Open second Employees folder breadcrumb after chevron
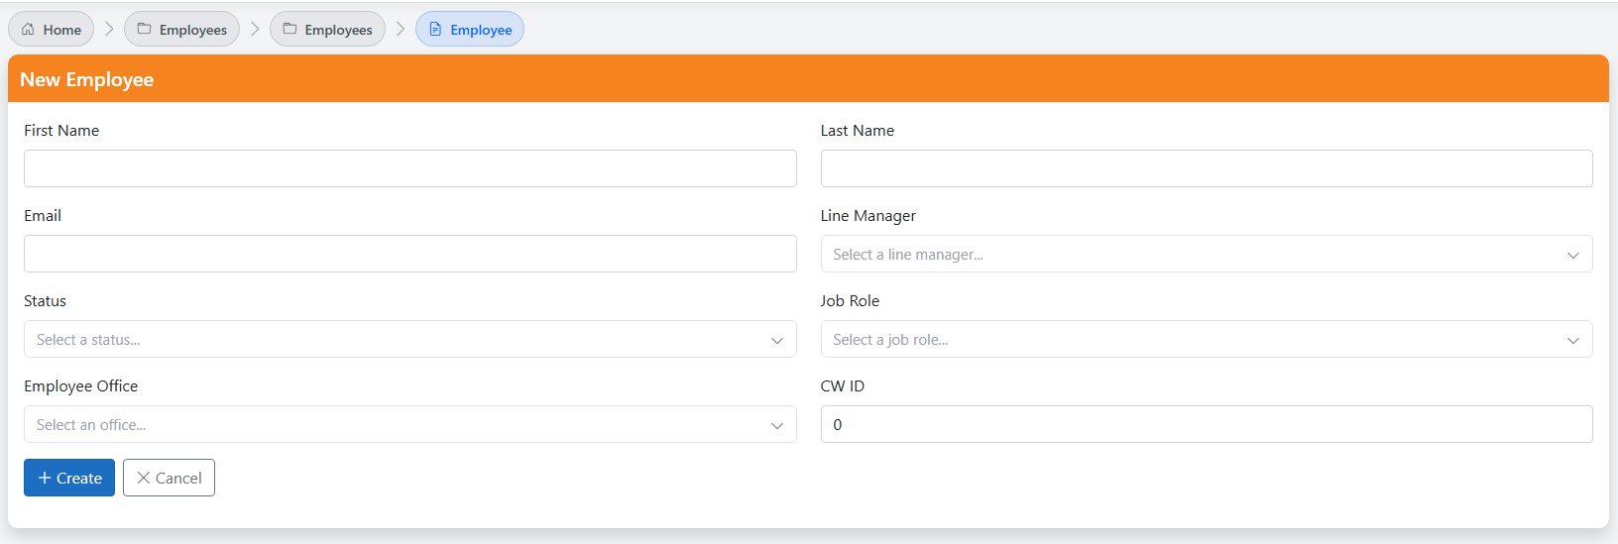This screenshot has height=544, width=1618. coord(327,30)
